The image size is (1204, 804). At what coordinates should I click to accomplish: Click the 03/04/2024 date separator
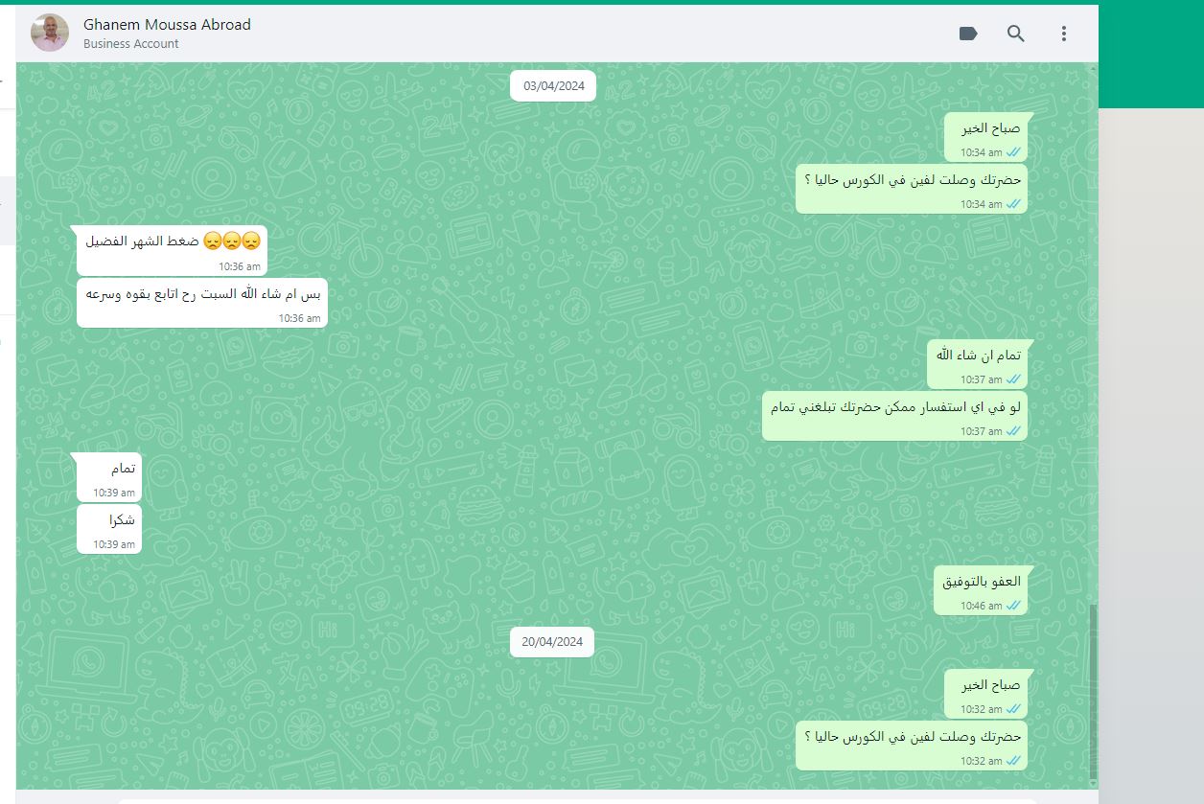pyautogui.click(x=554, y=85)
